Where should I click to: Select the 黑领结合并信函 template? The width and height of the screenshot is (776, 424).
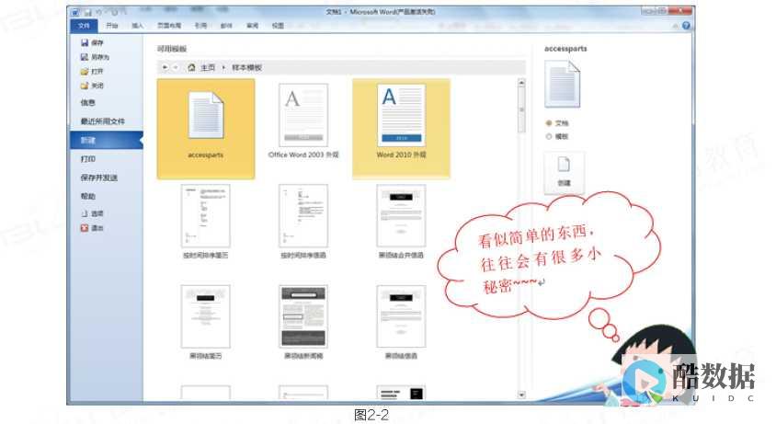coord(402,222)
